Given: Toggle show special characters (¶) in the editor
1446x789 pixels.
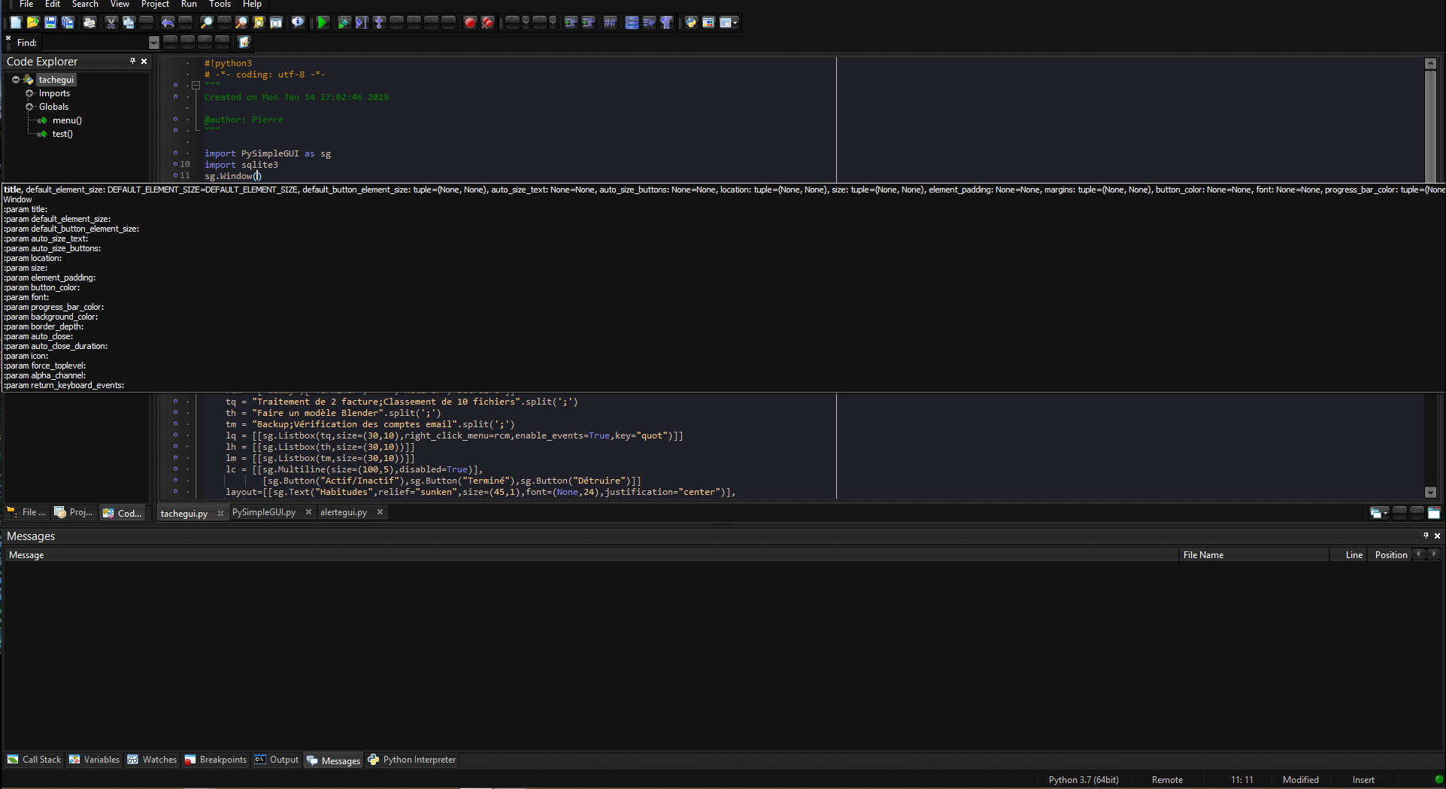Looking at the screenshot, I should tap(666, 22).
